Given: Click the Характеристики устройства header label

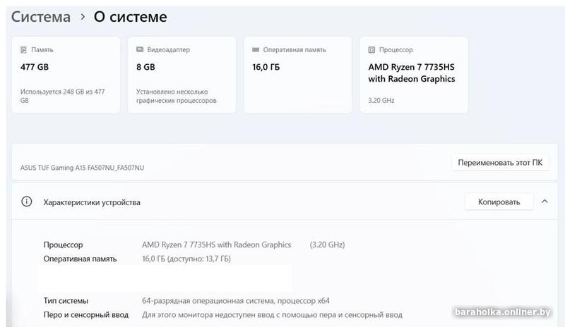Looking at the screenshot, I should point(92,202).
